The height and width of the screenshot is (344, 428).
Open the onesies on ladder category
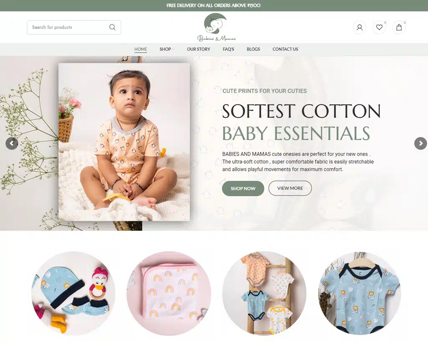pyautogui.click(x=264, y=293)
